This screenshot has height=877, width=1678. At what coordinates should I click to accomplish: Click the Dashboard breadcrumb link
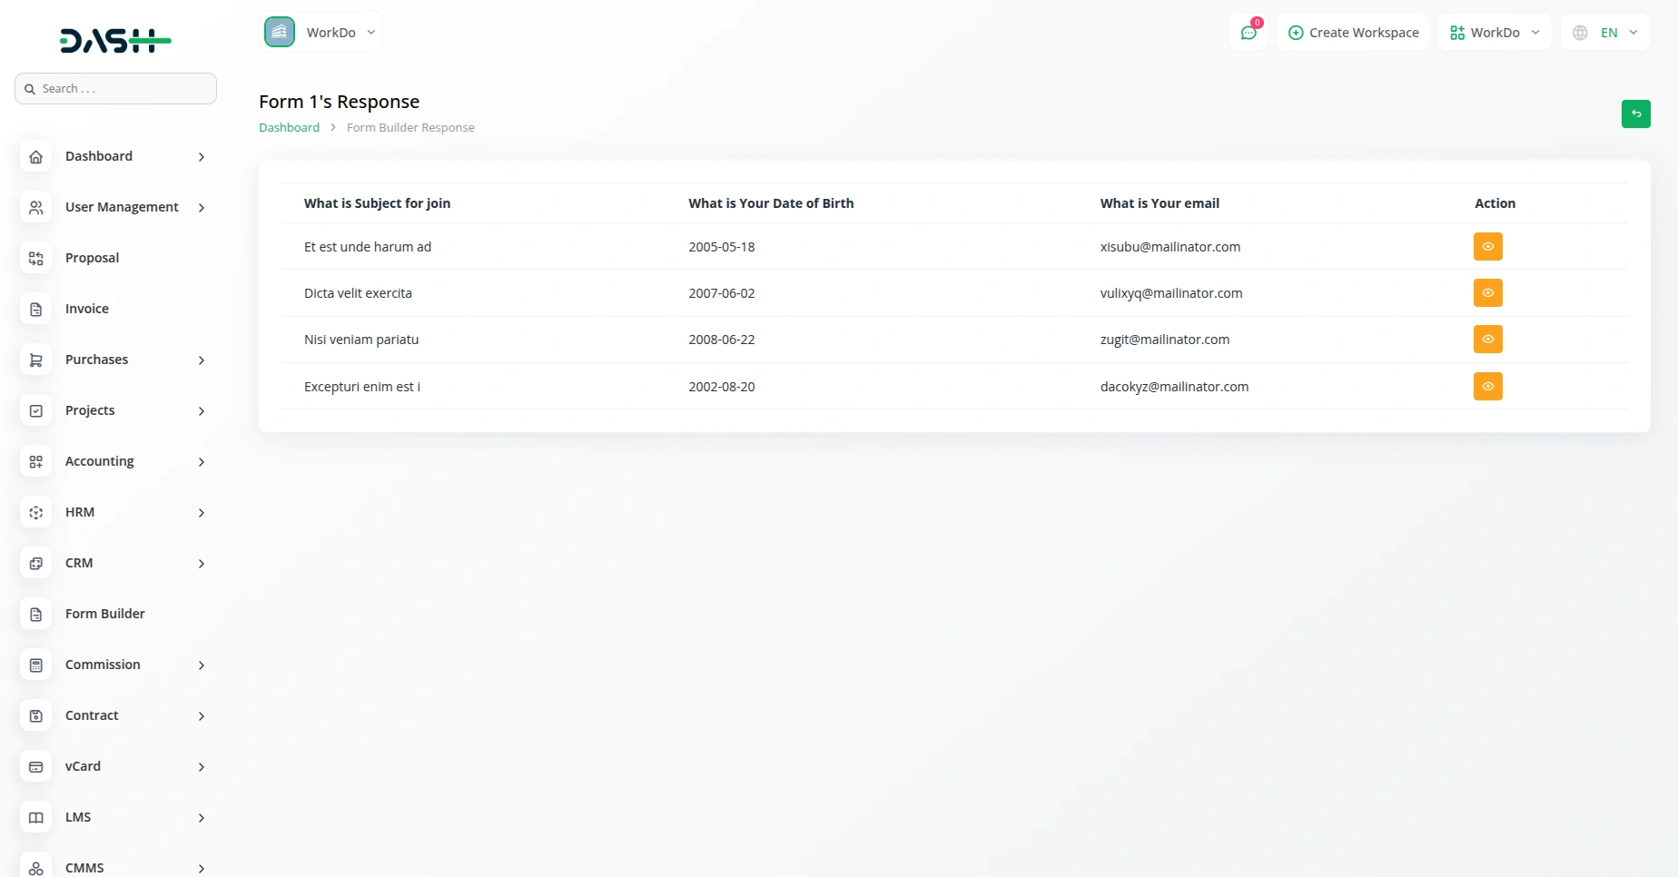click(289, 127)
